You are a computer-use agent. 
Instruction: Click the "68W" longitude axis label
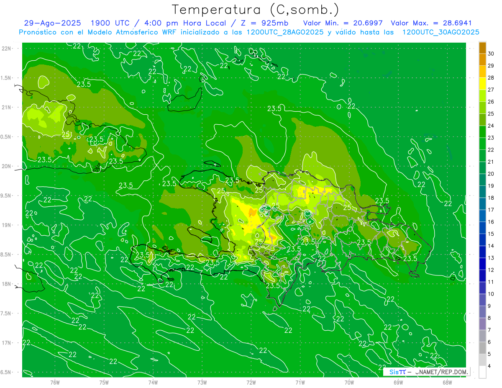point(447,383)
